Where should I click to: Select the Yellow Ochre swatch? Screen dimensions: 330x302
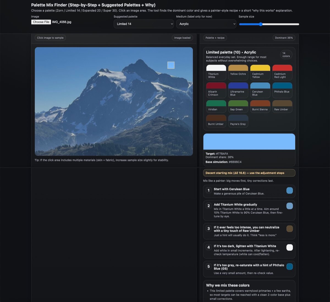click(x=238, y=72)
